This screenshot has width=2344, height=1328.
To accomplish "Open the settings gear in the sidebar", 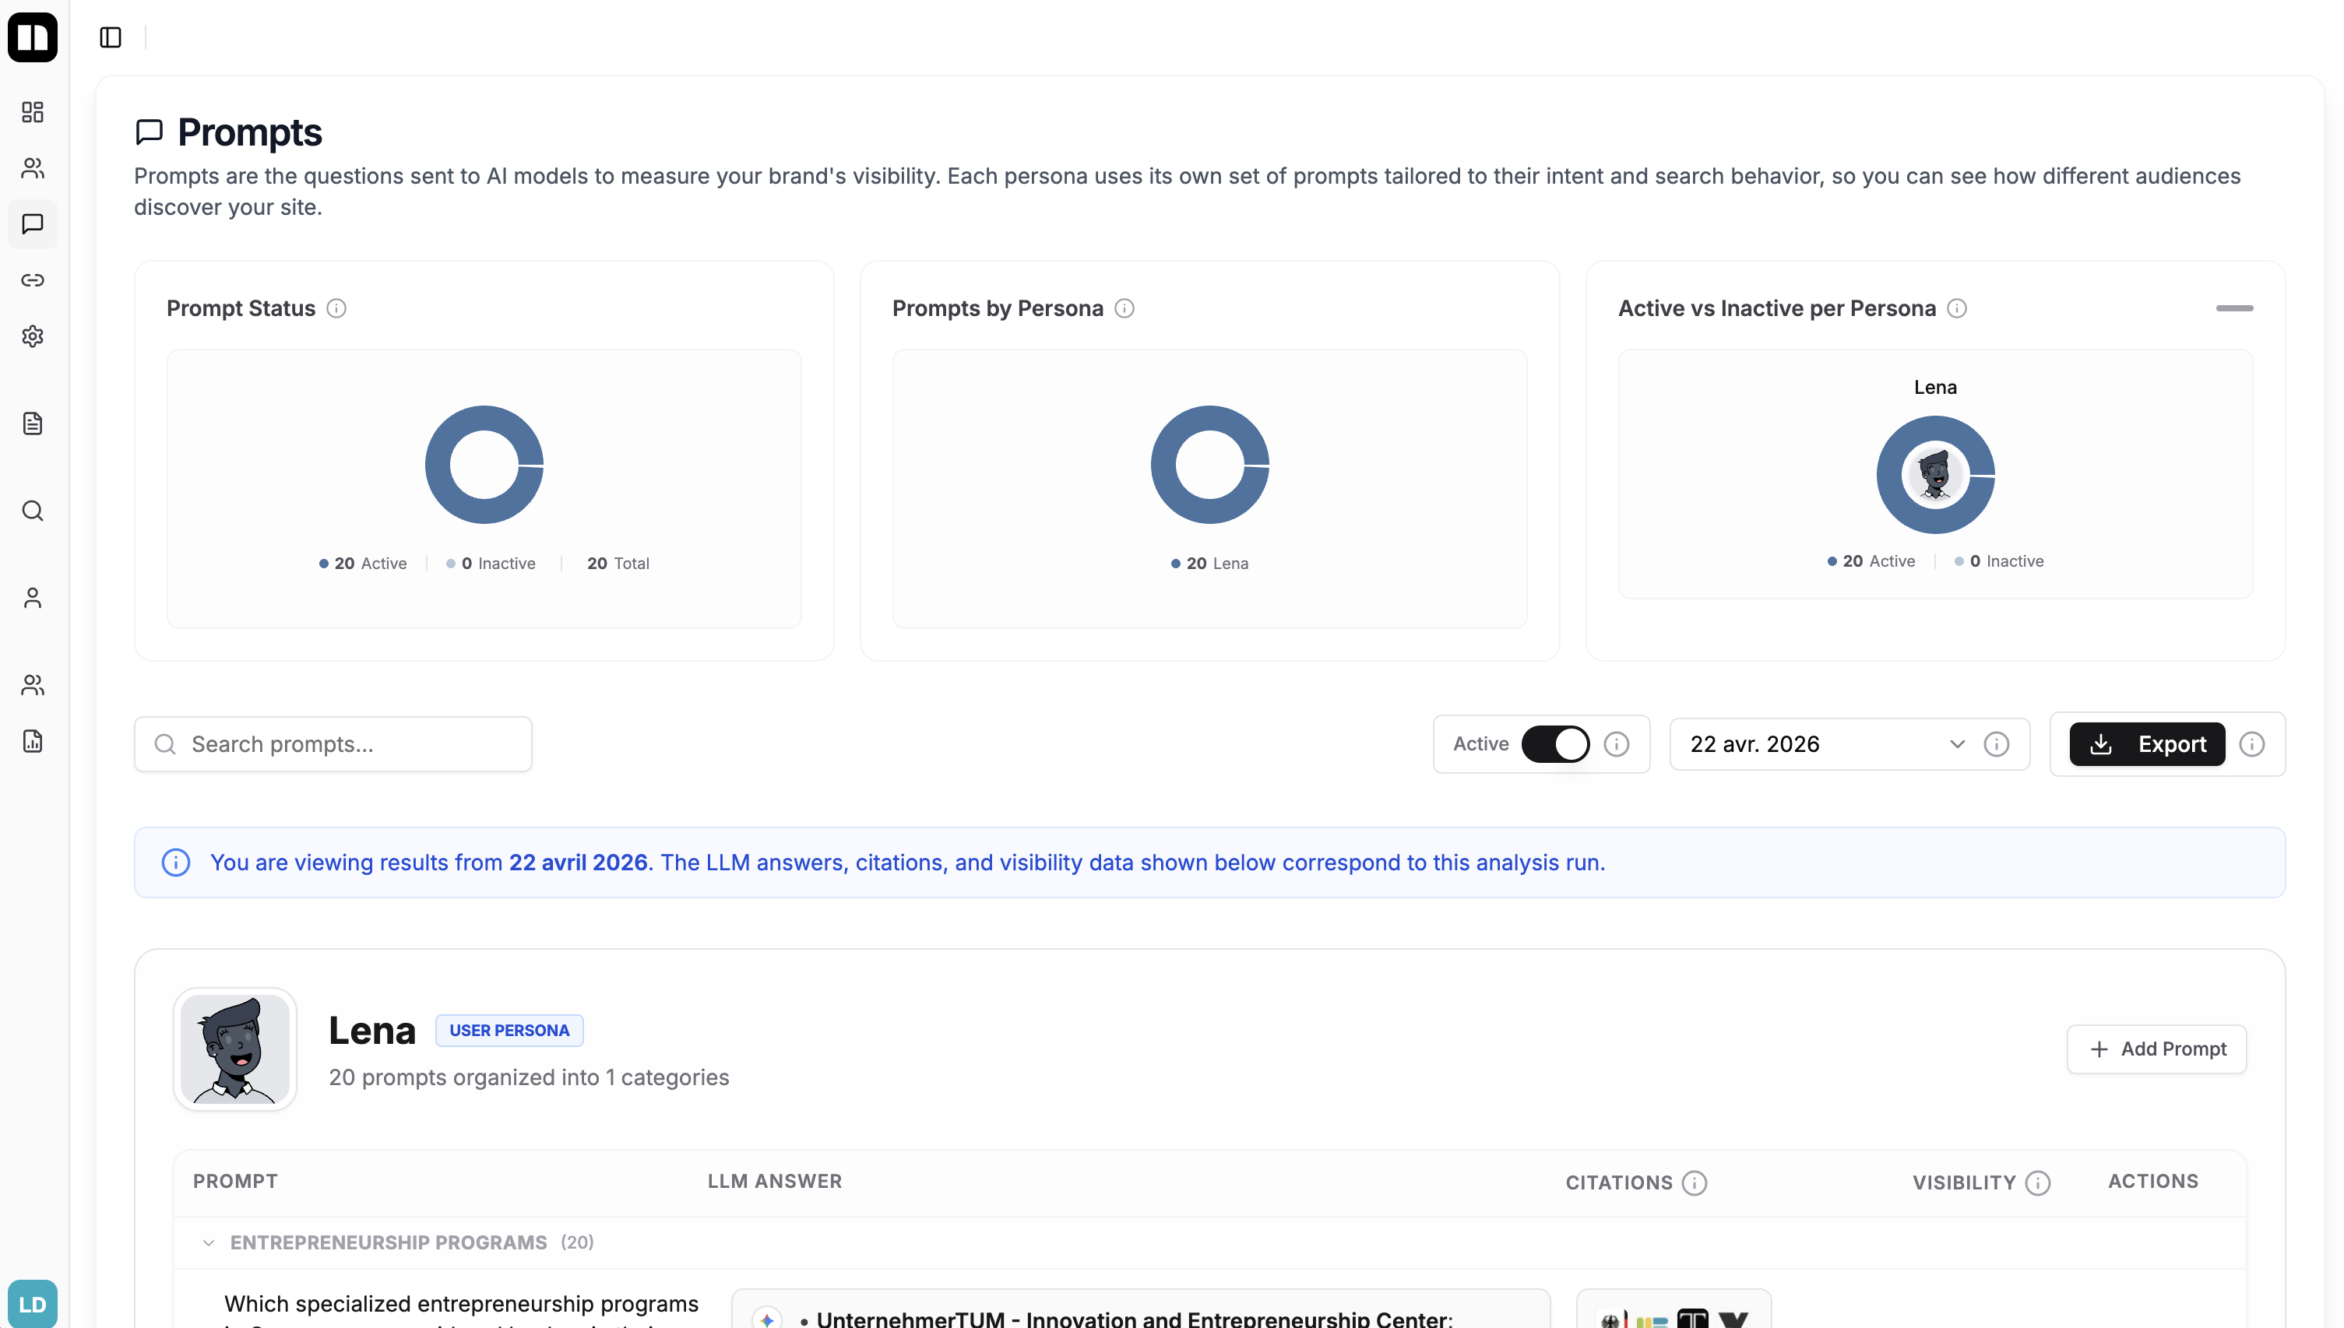I will (33, 336).
